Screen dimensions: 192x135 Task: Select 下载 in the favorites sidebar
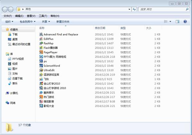(x=15, y=34)
